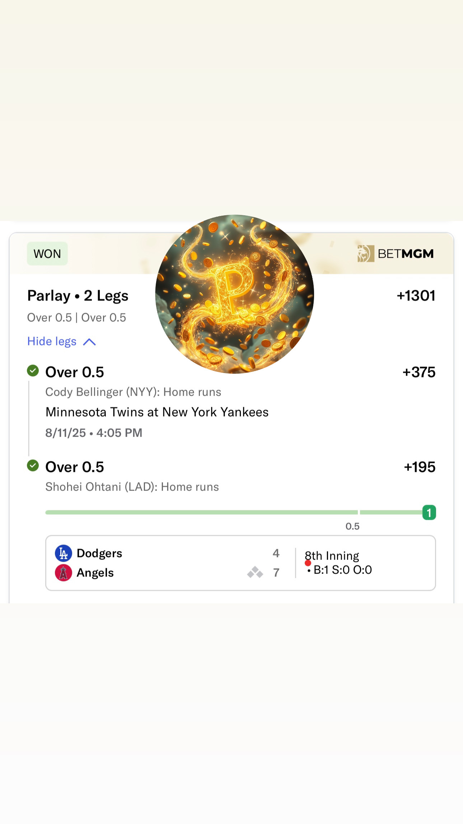The image size is (463, 824).
Task: Click the green checkmark beside Bellinger leg
Action: 33,370
